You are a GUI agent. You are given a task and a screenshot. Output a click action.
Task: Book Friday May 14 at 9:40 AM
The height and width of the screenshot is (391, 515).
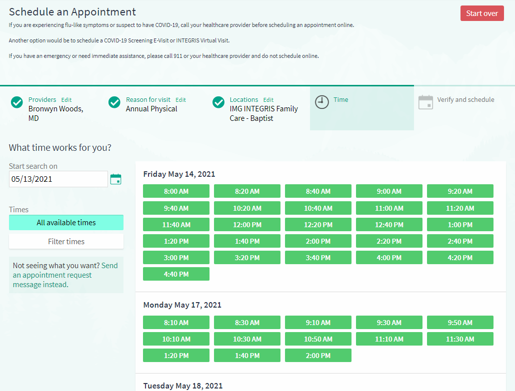point(176,208)
